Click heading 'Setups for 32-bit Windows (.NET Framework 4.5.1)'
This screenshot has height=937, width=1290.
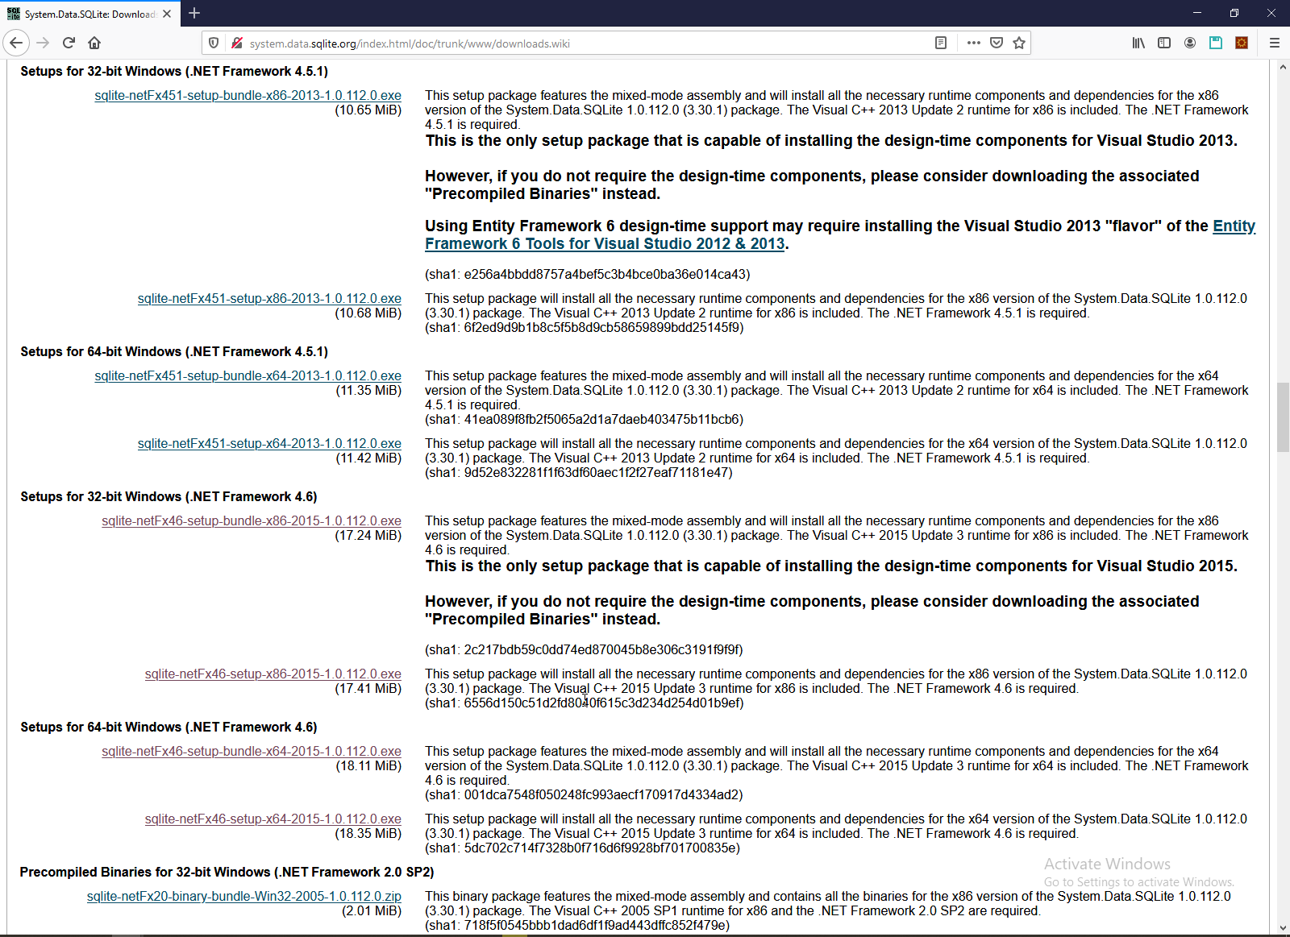click(x=174, y=72)
